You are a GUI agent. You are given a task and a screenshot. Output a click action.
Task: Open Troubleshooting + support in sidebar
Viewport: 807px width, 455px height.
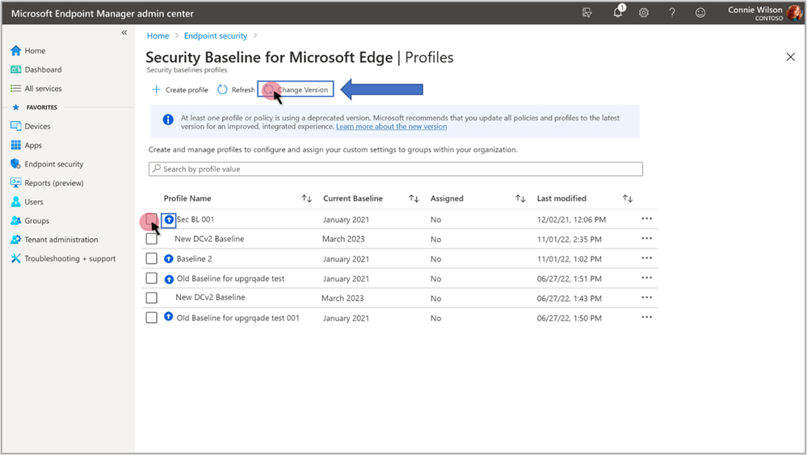(63, 258)
